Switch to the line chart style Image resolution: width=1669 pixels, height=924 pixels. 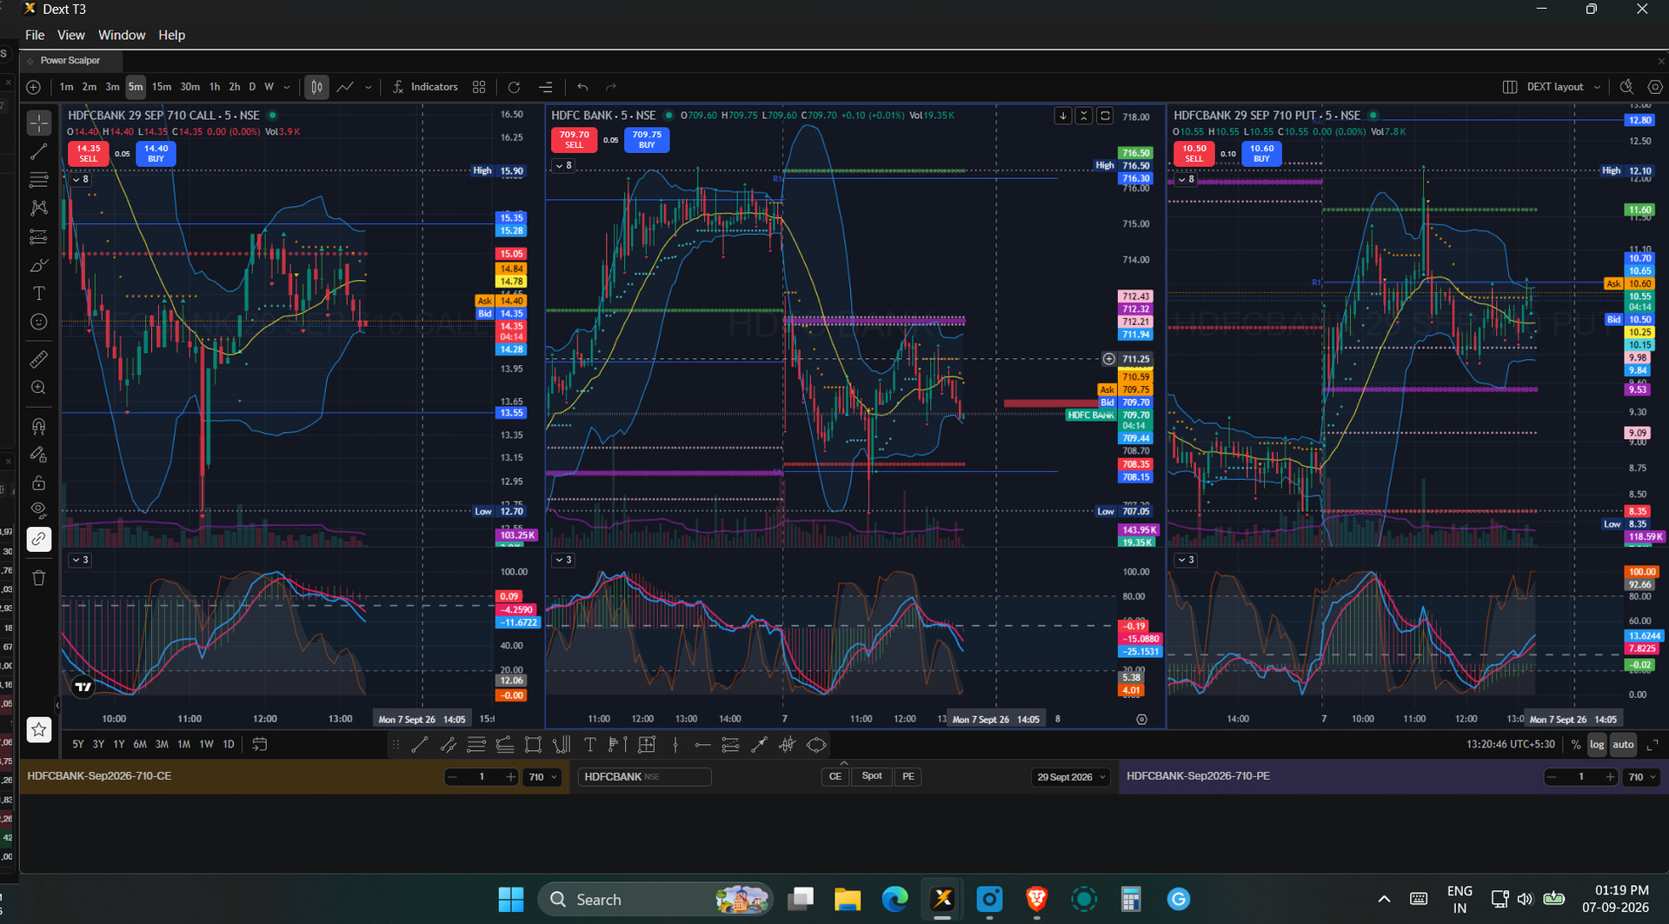(345, 87)
